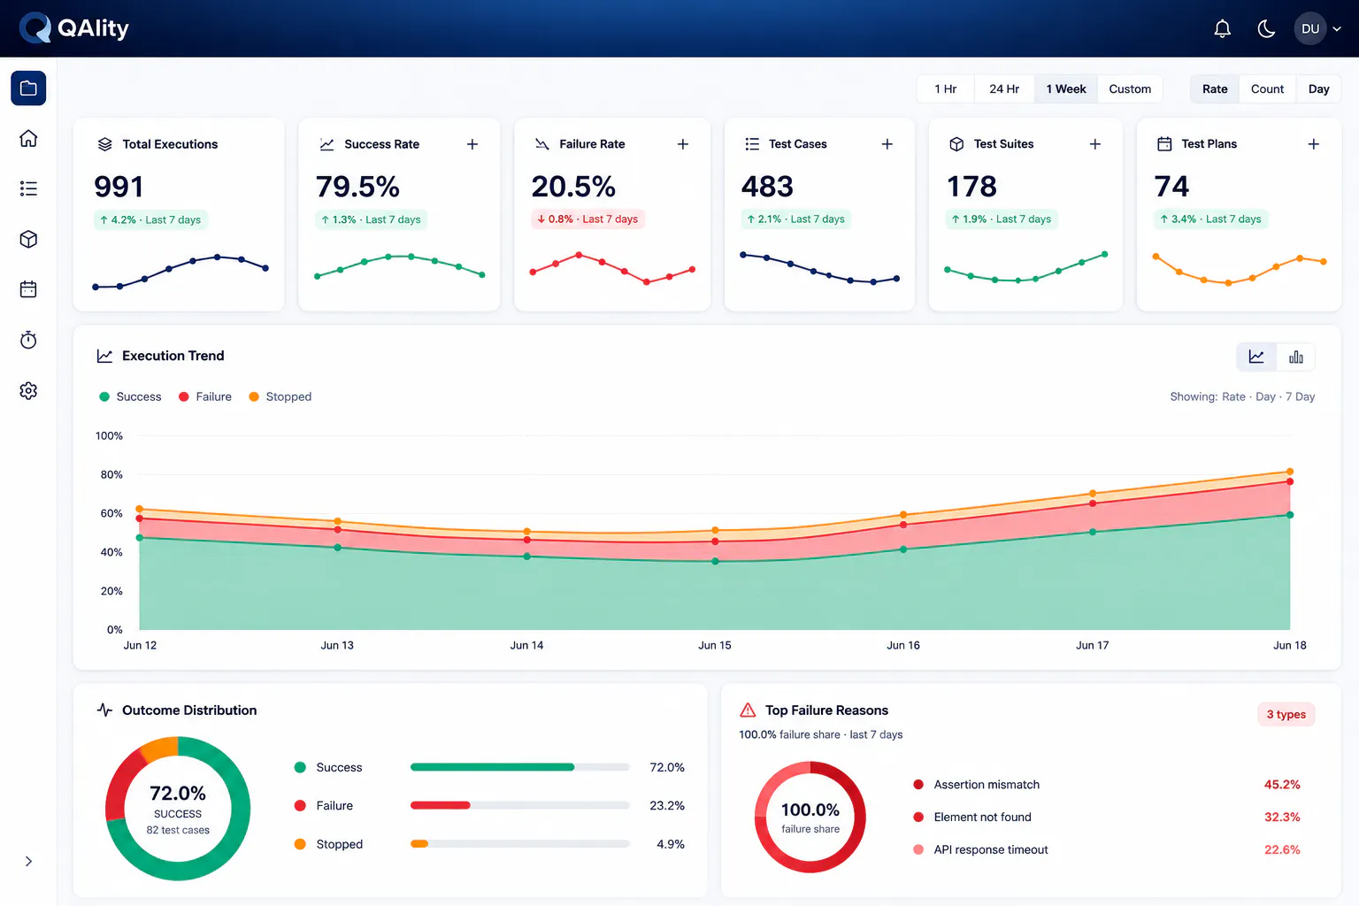Click the 100.0% failure share donut
Image resolution: width=1359 pixels, height=906 pixels.
pos(810,817)
